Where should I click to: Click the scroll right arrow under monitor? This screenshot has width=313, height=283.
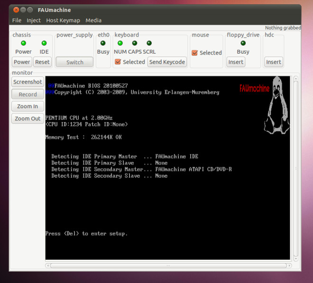click(x=289, y=265)
